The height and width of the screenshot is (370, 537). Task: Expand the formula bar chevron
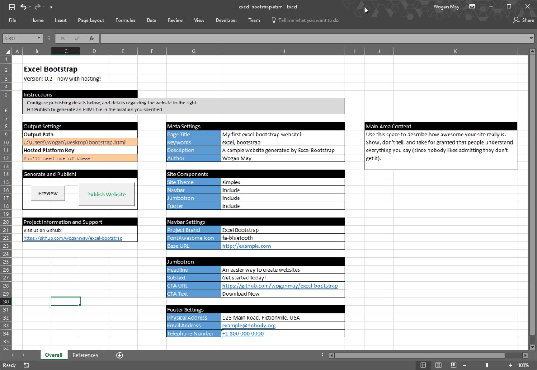[x=530, y=38]
